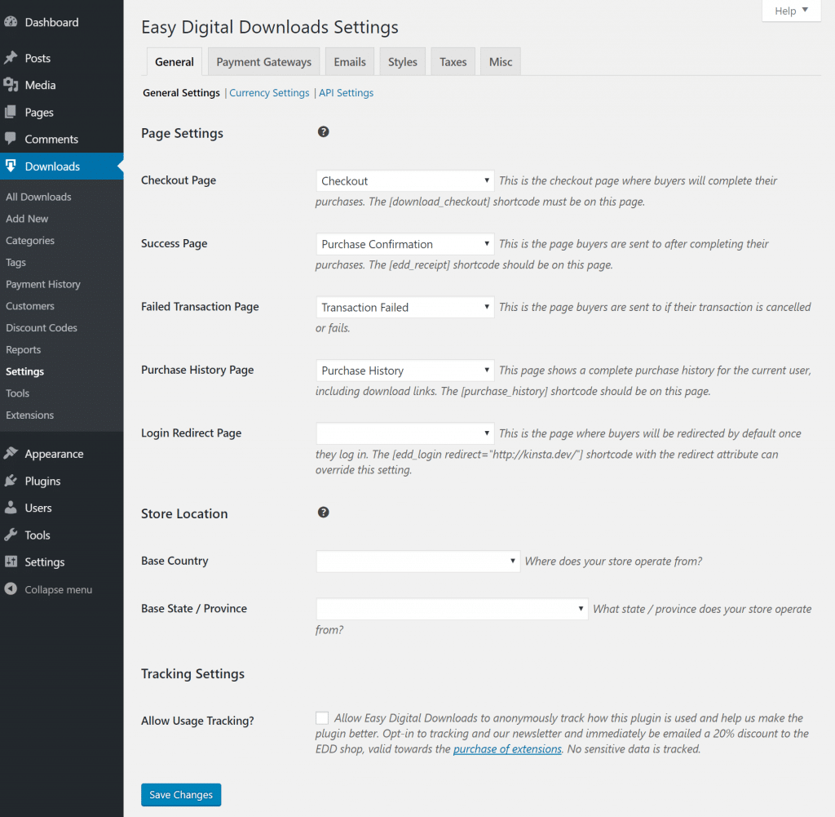The image size is (835, 817).
Task: Open the Base Country dropdown
Action: 417,561
